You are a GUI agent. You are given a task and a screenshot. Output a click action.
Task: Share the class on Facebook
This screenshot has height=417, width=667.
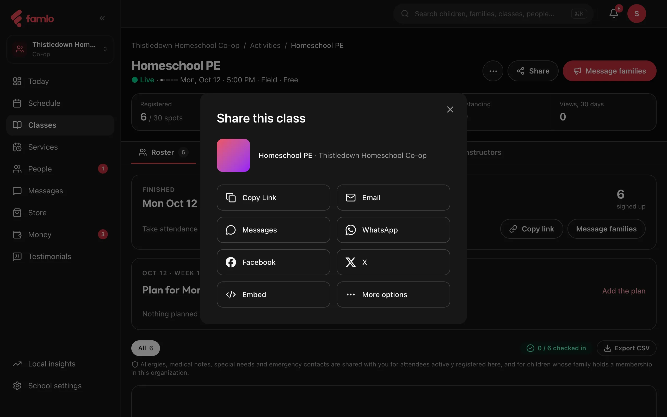273,262
